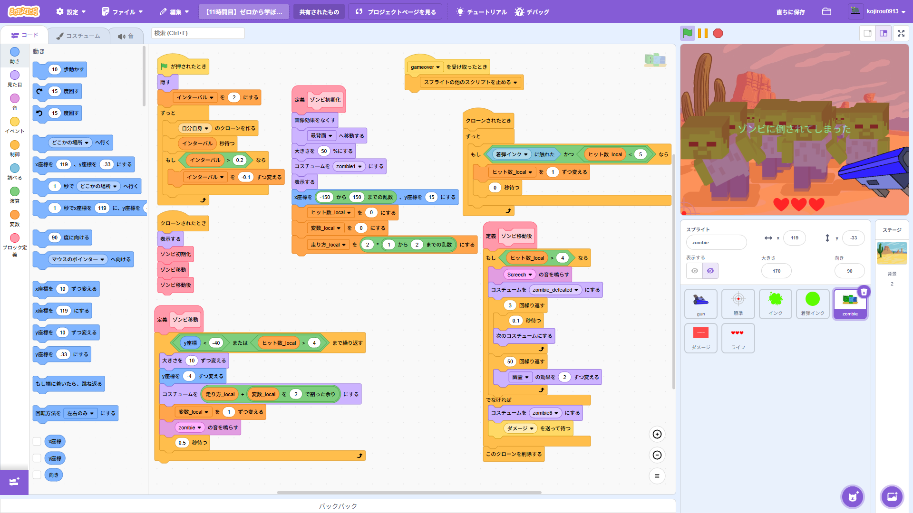
Task: Enable the x座標 variable checkbox
Action: 37,441
